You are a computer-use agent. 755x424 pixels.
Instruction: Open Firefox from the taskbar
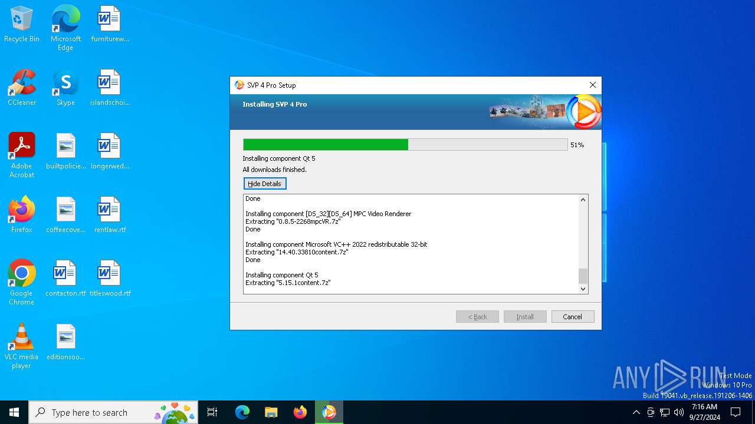pyautogui.click(x=300, y=412)
